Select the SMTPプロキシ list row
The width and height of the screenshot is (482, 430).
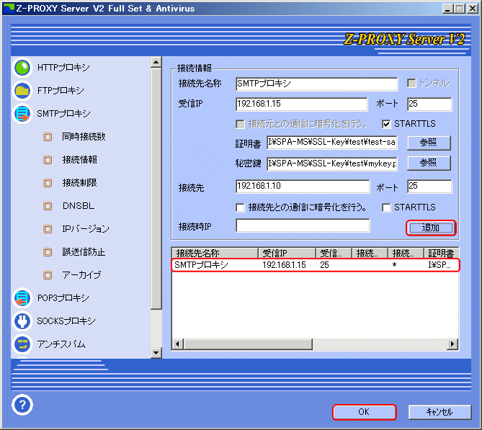(316, 265)
